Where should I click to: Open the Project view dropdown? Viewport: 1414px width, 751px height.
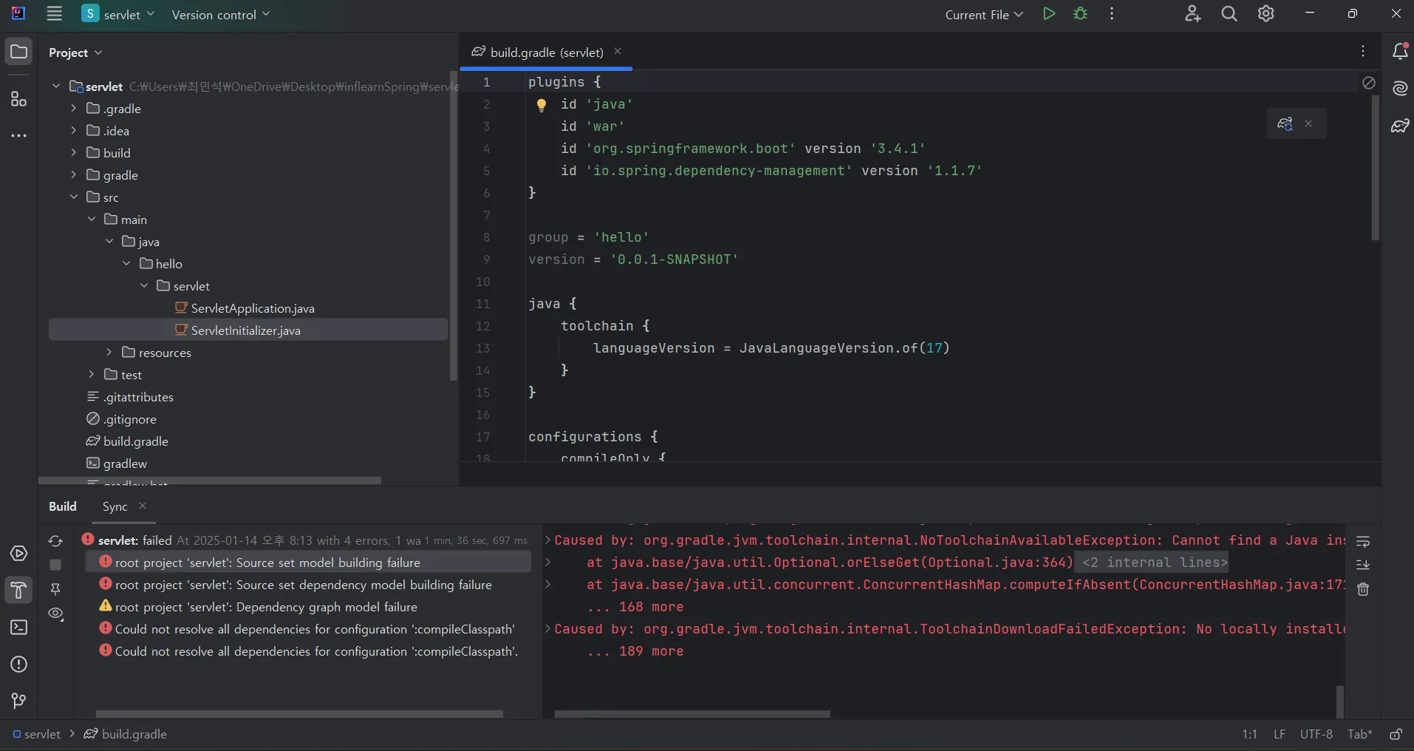tap(75, 52)
